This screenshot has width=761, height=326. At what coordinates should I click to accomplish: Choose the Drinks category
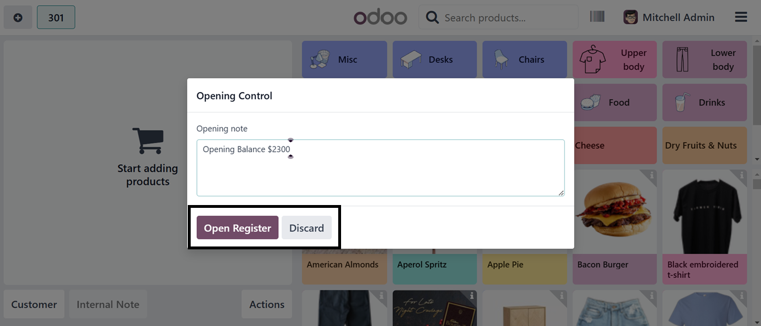point(704,103)
